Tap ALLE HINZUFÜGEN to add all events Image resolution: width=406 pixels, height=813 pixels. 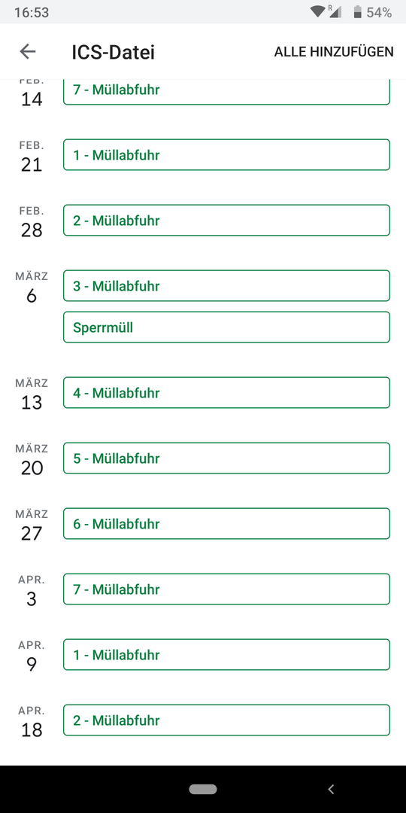(334, 52)
